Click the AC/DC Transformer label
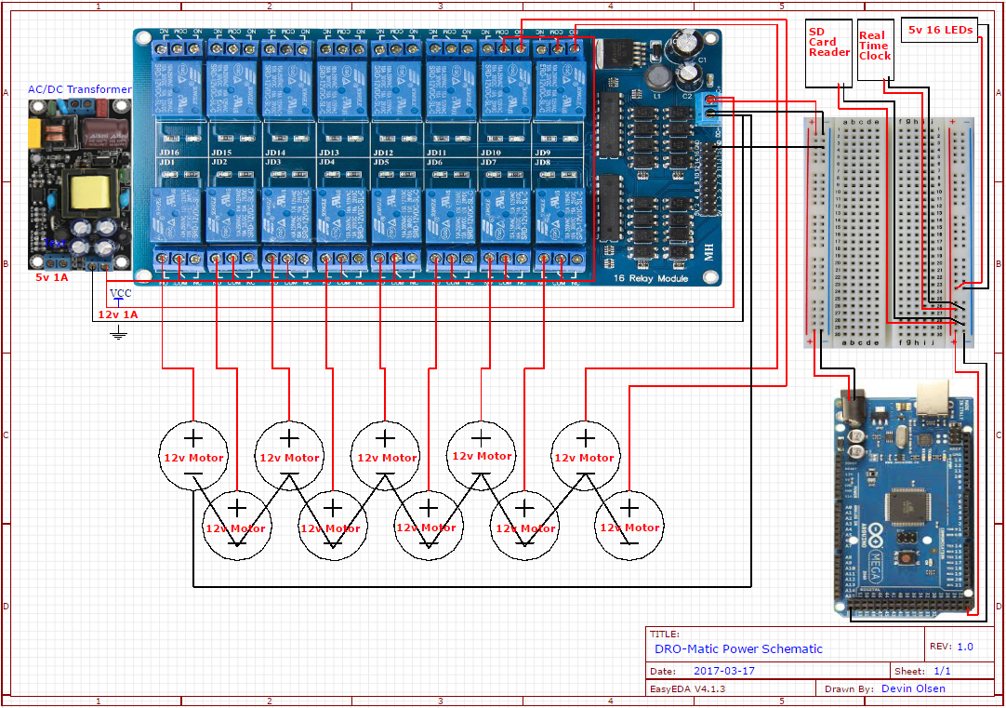 (x=80, y=89)
